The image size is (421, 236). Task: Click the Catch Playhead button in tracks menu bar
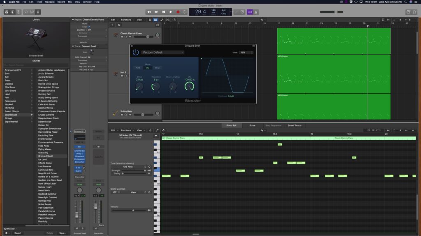pos(174,20)
